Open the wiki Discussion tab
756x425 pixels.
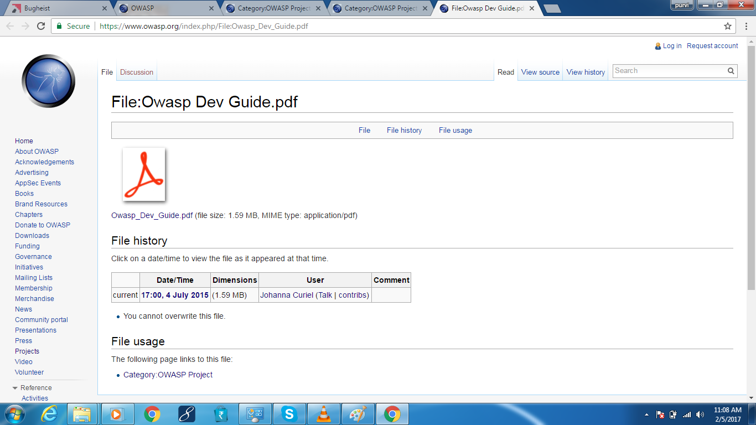[137, 72]
